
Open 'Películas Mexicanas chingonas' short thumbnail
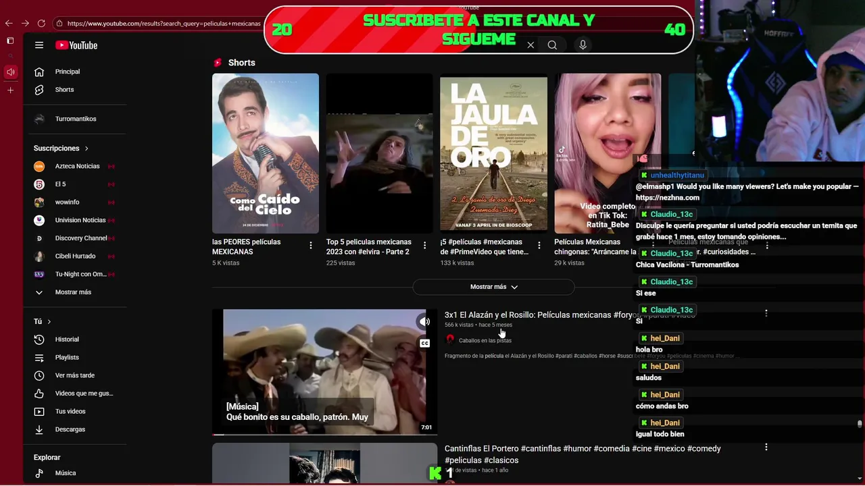[x=608, y=153]
